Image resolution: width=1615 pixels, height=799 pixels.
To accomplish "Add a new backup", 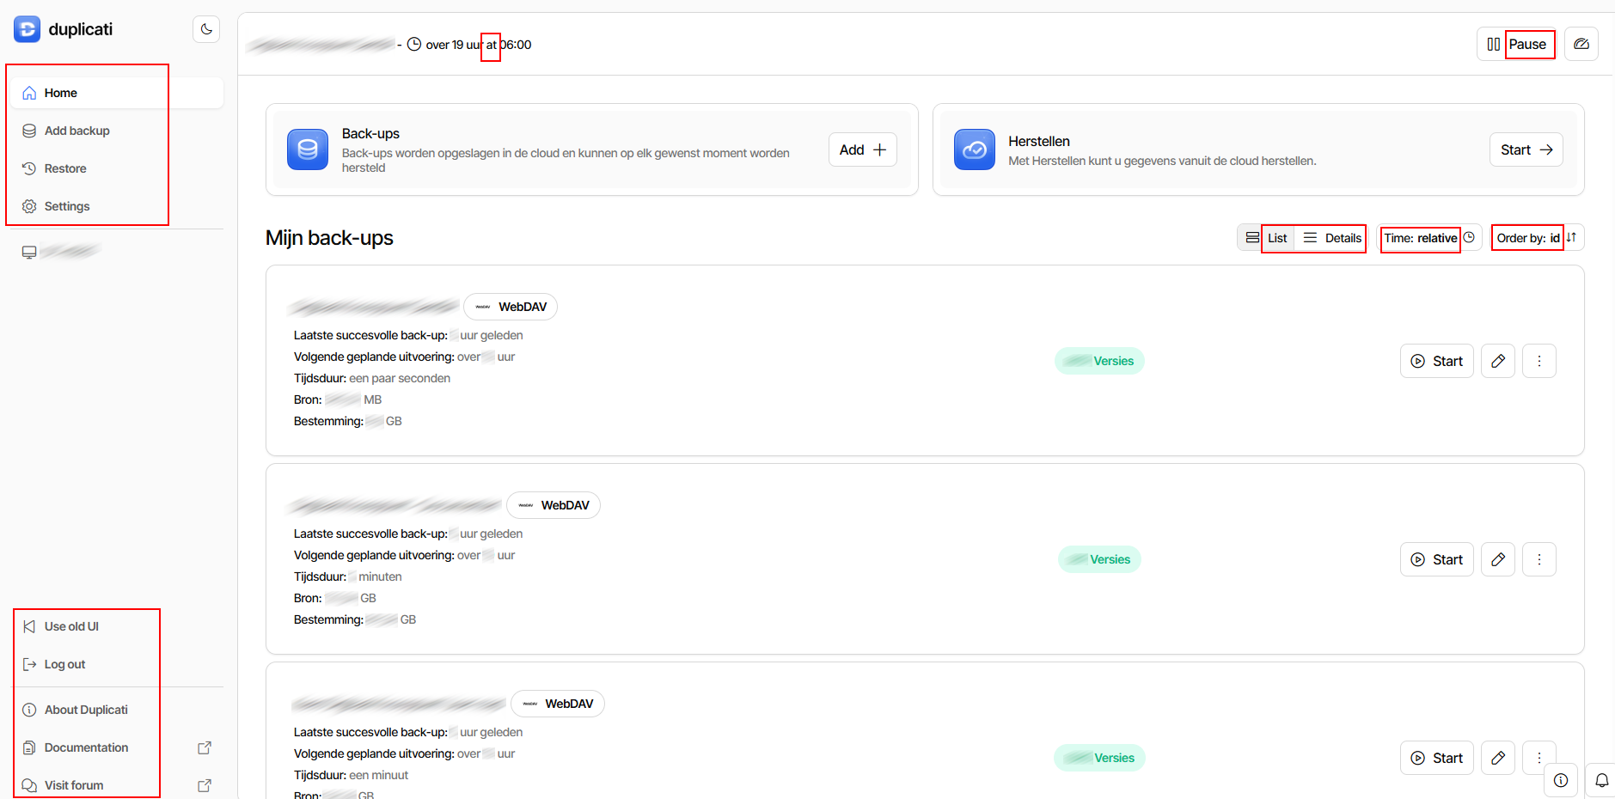I will 862,149.
